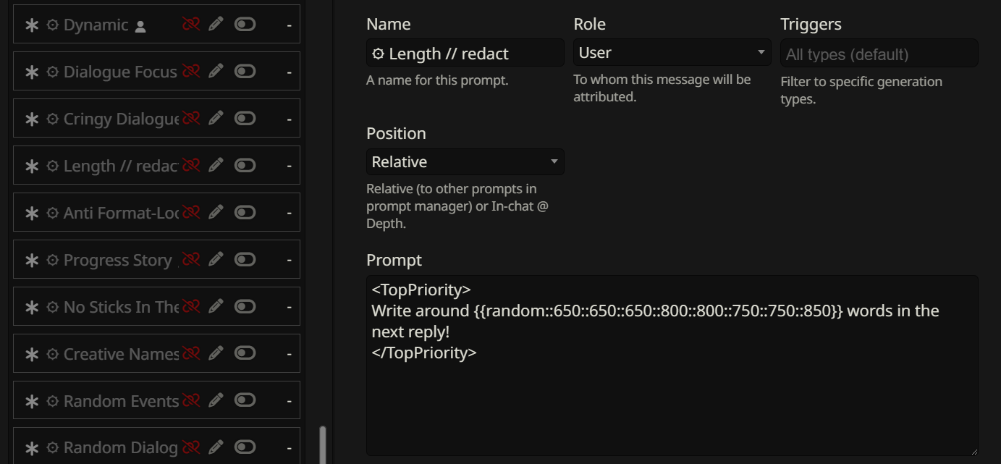Image resolution: width=1001 pixels, height=464 pixels.
Task: Click the Name field containing Length // redact
Action: pyautogui.click(x=465, y=54)
